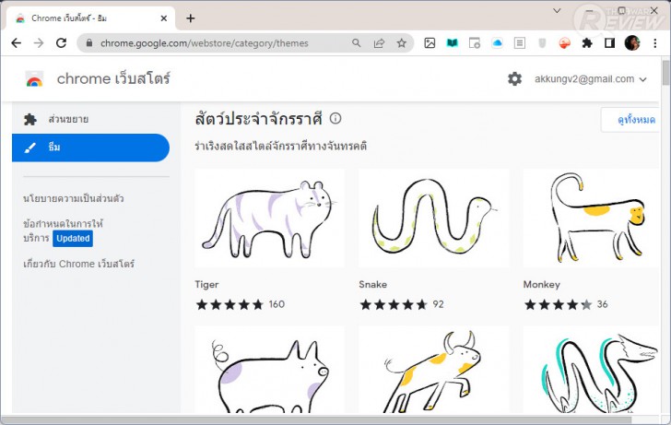The width and height of the screenshot is (671, 425).
Task: Open the tab search chevron
Action: (x=557, y=11)
